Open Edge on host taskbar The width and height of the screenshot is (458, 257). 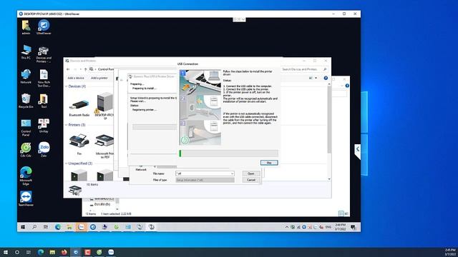coord(41,252)
